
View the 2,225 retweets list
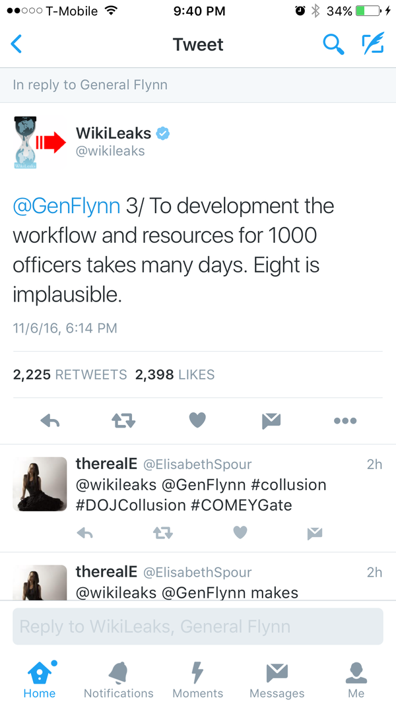[70, 375]
